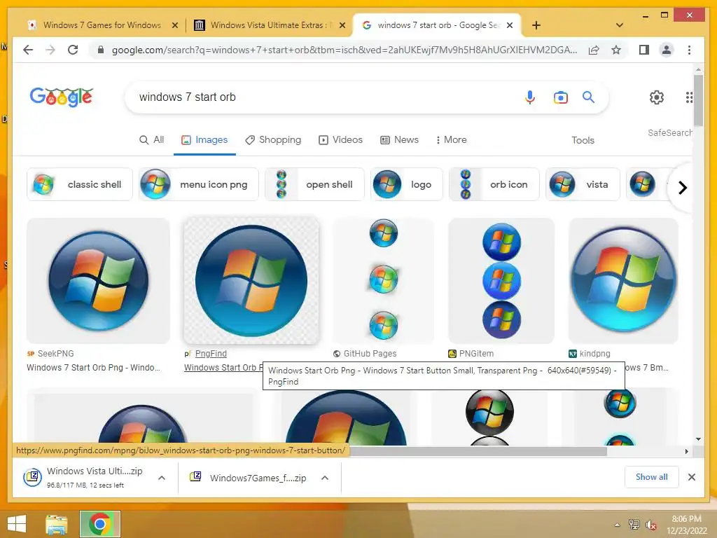
Task: Expand options for Windows Vista Ulti zip download
Action: pyautogui.click(x=162, y=478)
